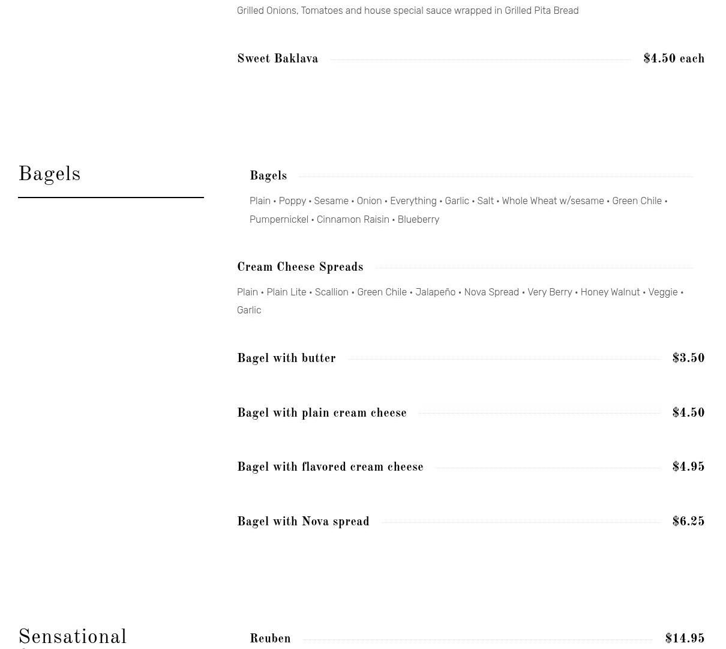This screenshot has height=649, width=726.
Task: Click the Grilled Pita Bread description text
Action: [407, 10]
